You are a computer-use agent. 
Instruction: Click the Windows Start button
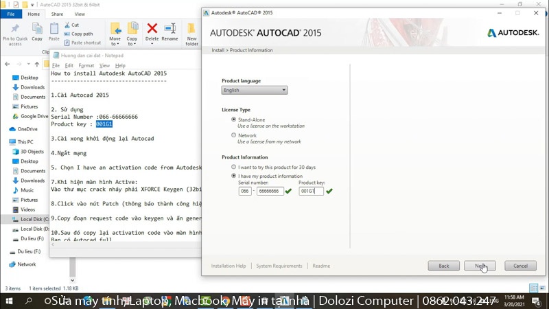pyautogui.click(x=9, y=301)
